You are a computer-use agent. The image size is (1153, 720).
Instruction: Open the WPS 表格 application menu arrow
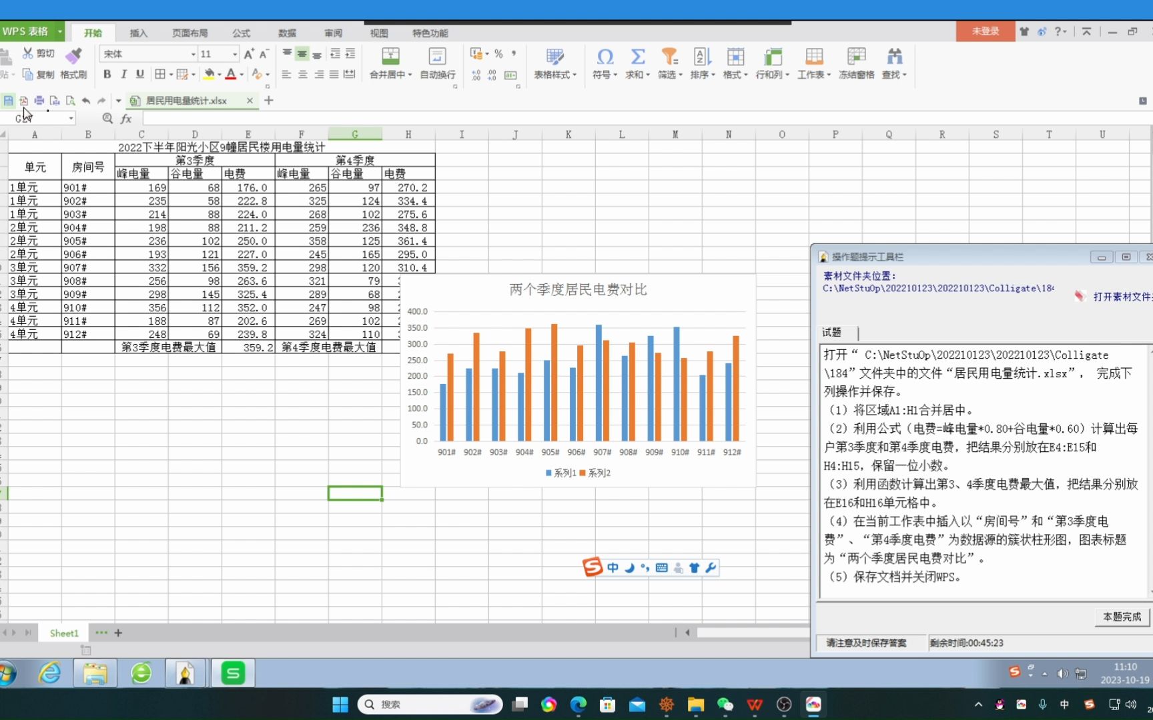59,31
